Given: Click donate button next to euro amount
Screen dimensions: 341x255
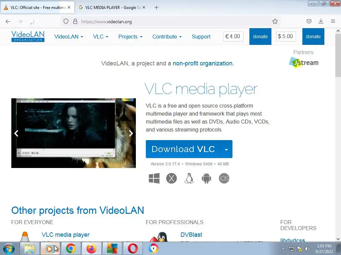Looking at the screenshot, I should click(x=260, y=37).
